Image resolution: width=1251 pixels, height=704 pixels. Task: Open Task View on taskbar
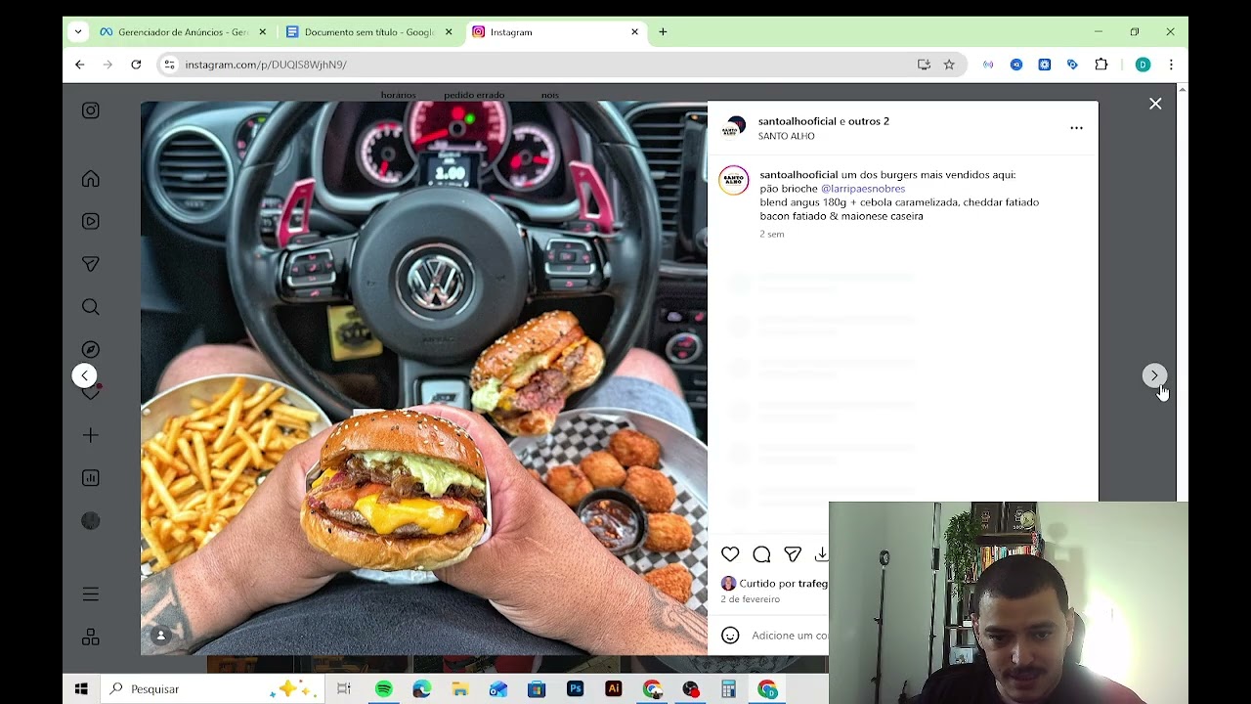pyautogui.click(x=344, y=689)
